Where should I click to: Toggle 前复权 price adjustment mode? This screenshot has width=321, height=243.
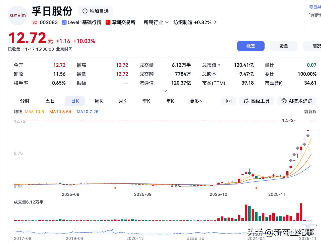point(310,112)
